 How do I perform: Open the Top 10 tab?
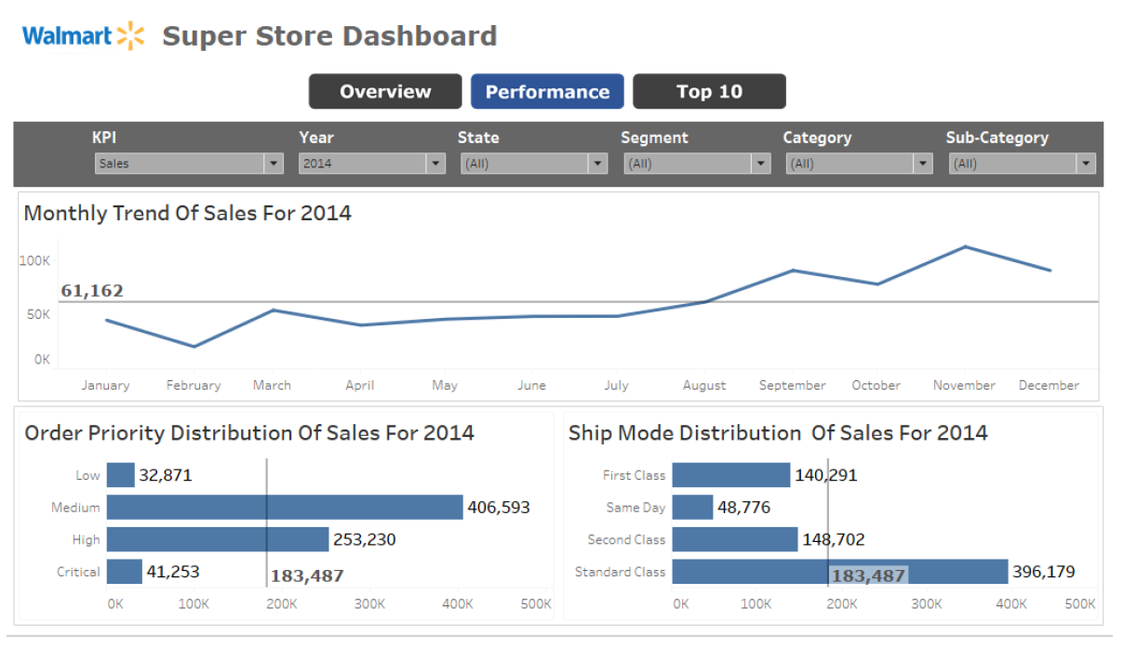(x=709, y=91)
